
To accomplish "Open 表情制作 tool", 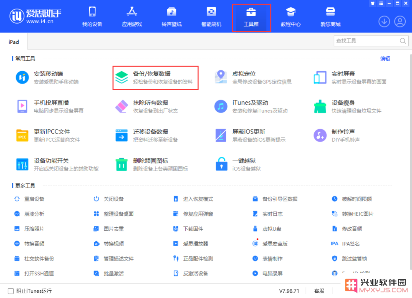I will coord(268,259).
